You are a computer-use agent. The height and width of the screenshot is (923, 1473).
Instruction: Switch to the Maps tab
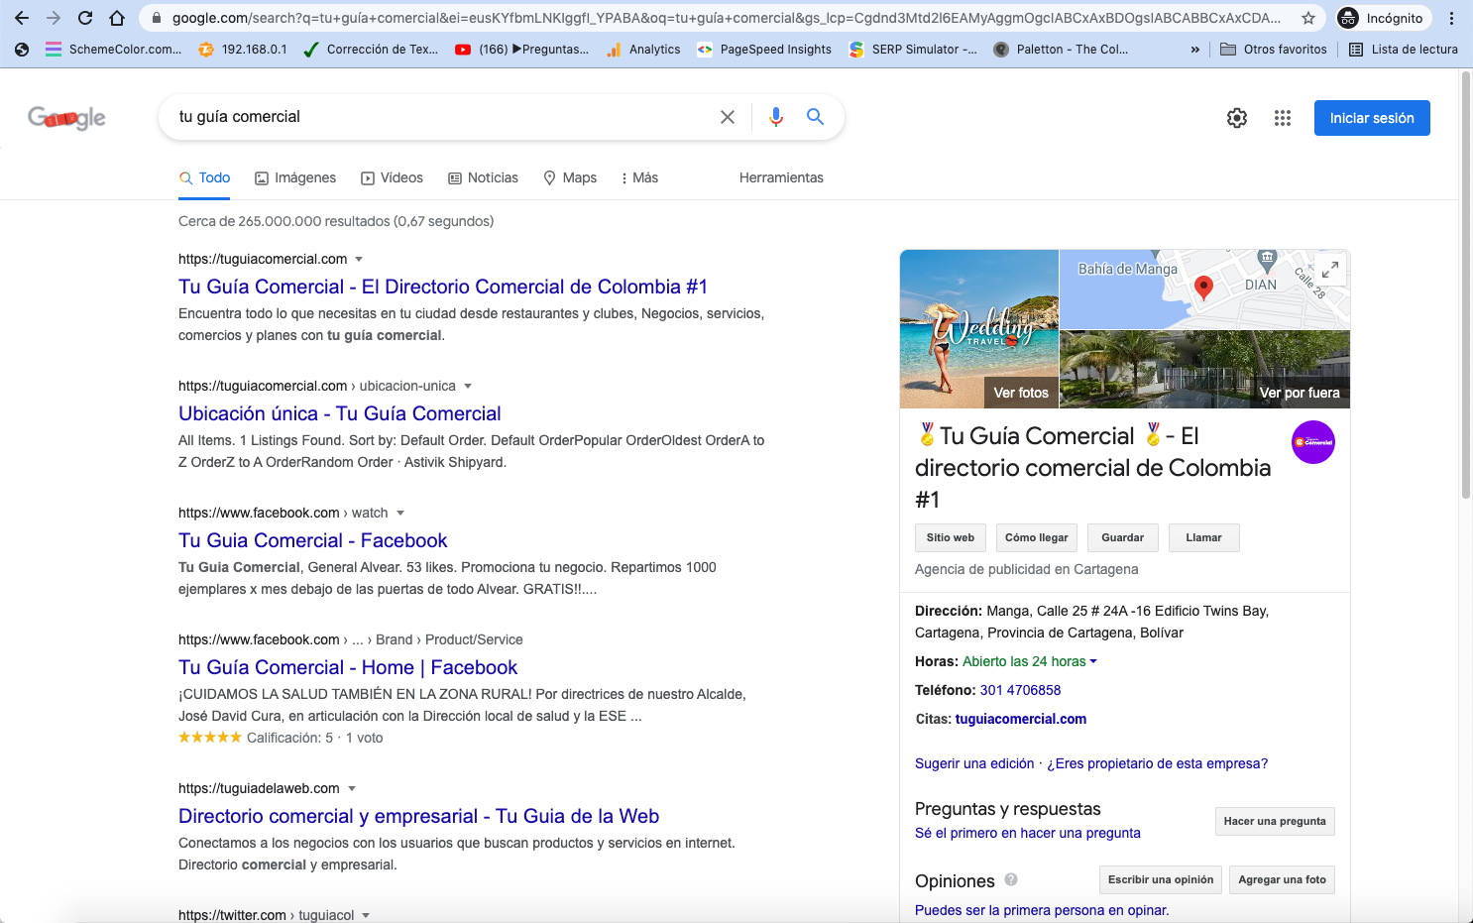point(570,177)
